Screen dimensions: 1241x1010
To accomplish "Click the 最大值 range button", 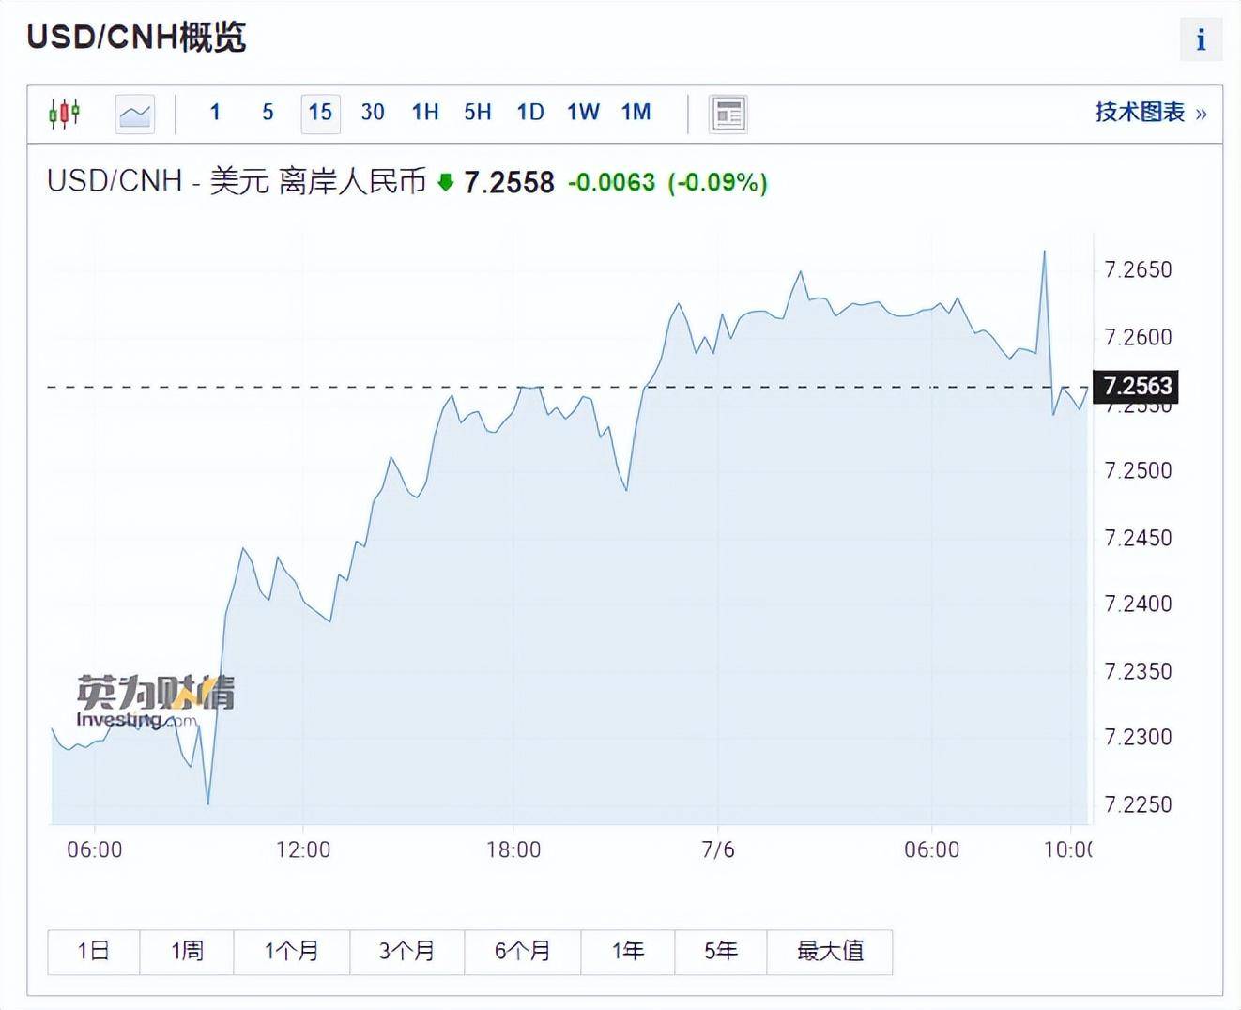I will pyautogui.click(x=830, y=951).
